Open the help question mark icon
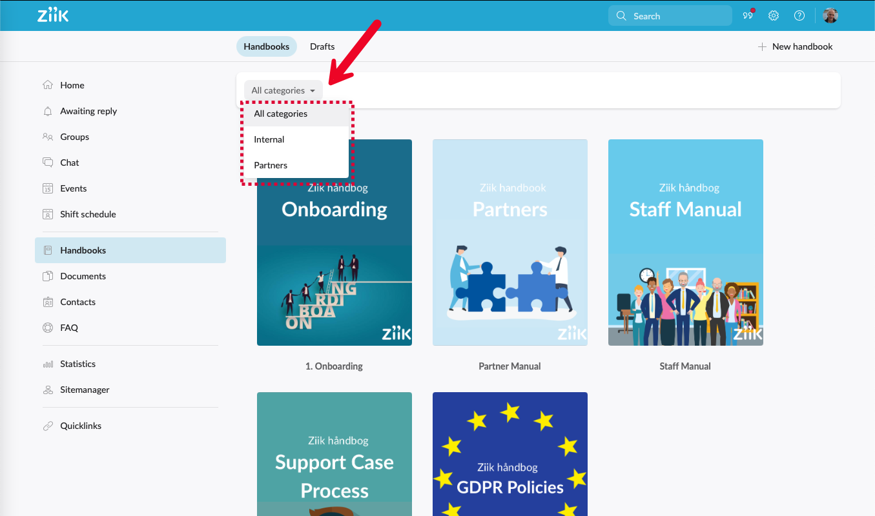 coord(799,15)
